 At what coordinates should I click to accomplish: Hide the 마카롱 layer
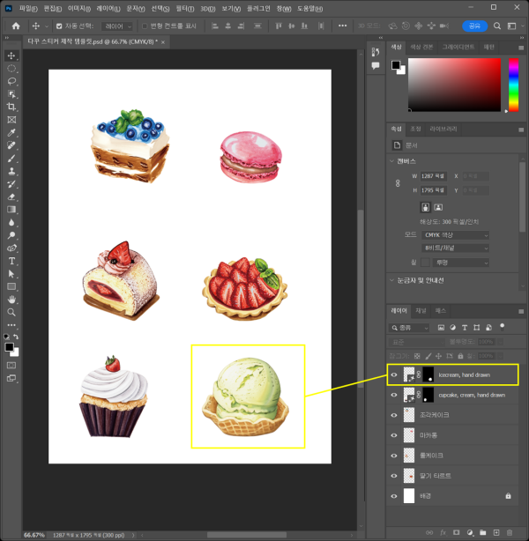[393, 435]
